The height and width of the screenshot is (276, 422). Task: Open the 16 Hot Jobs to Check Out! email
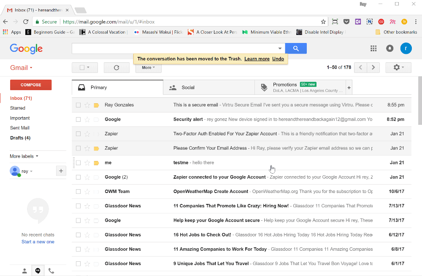tap(241, 235)
